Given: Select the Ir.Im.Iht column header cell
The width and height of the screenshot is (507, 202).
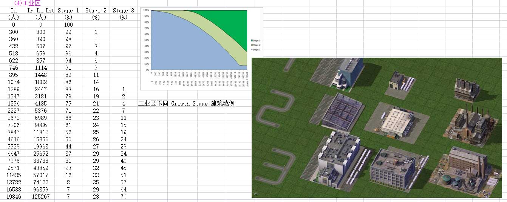Looking at the screenshot, I should (x=41, y=11).
